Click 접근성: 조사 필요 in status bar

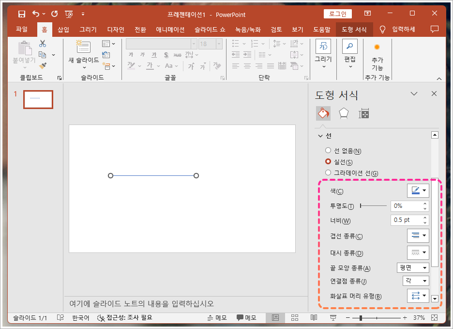coord(124,318)
